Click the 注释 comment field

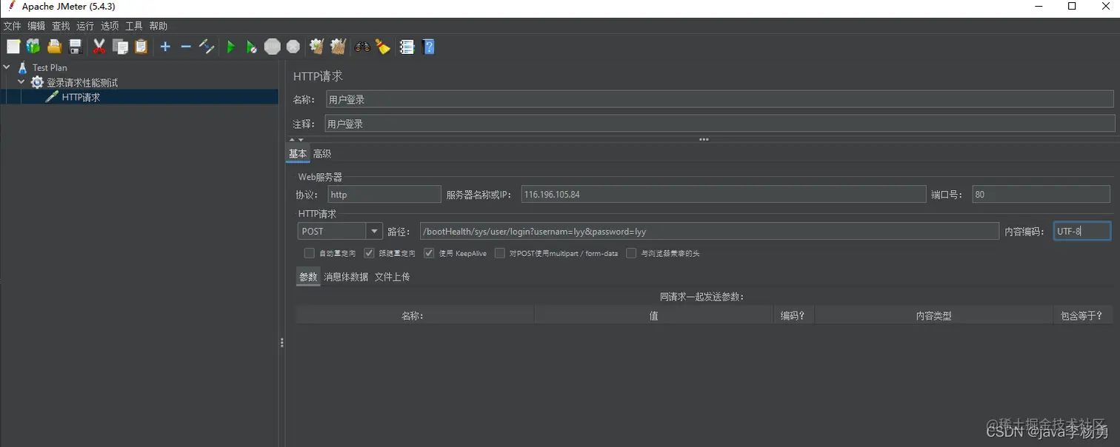(719, 124)
